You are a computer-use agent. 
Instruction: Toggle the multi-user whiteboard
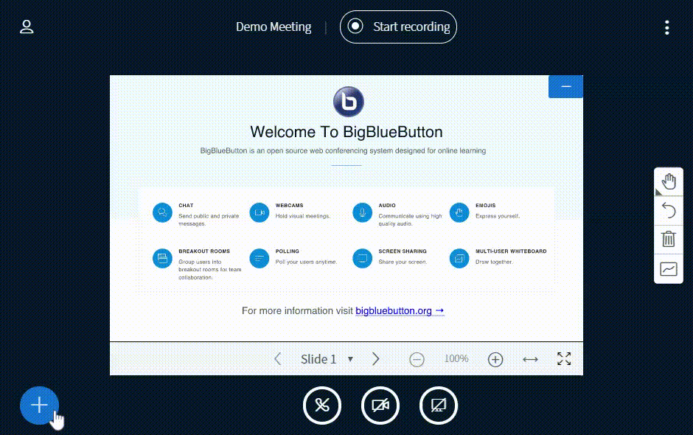(x=668, y=269)
